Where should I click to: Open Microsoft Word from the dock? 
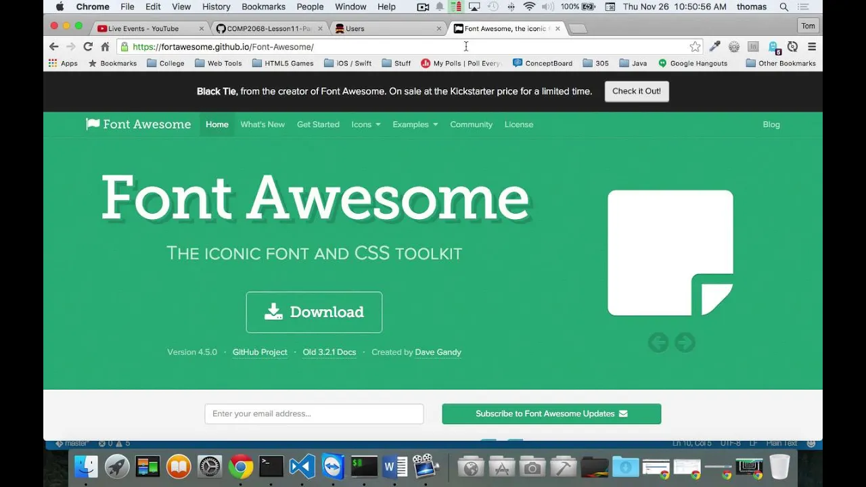(x=394, y=467)
